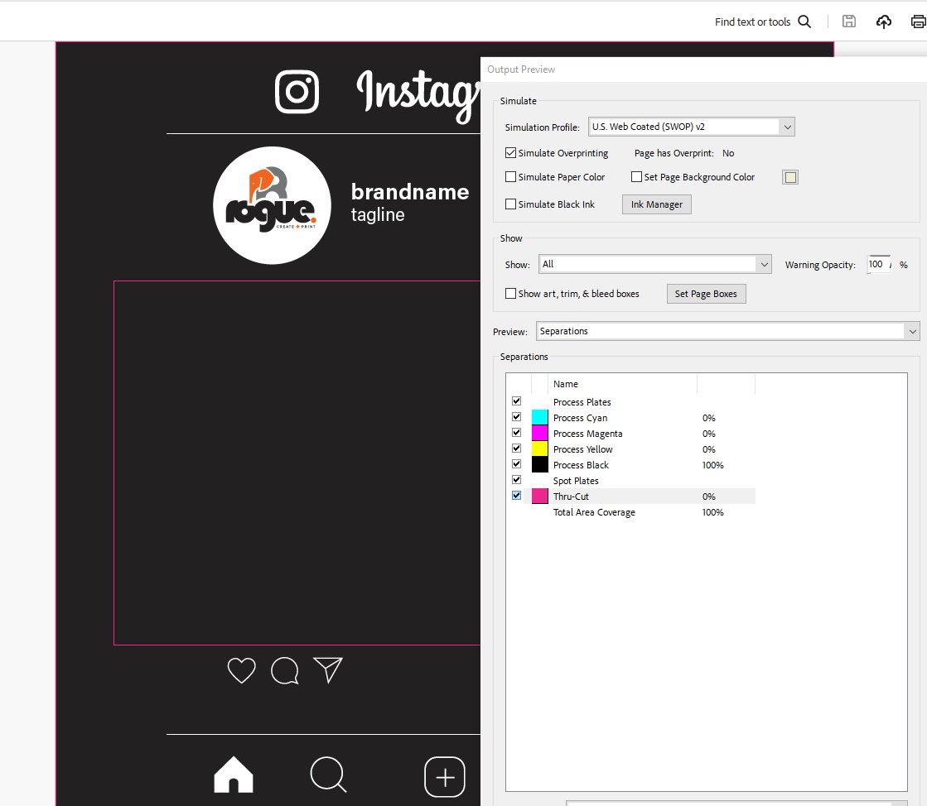Image resolution: width=927 pixels, height=806 pixels.
Task: Click the Spot Plates row label
Action: coord(576,481)
